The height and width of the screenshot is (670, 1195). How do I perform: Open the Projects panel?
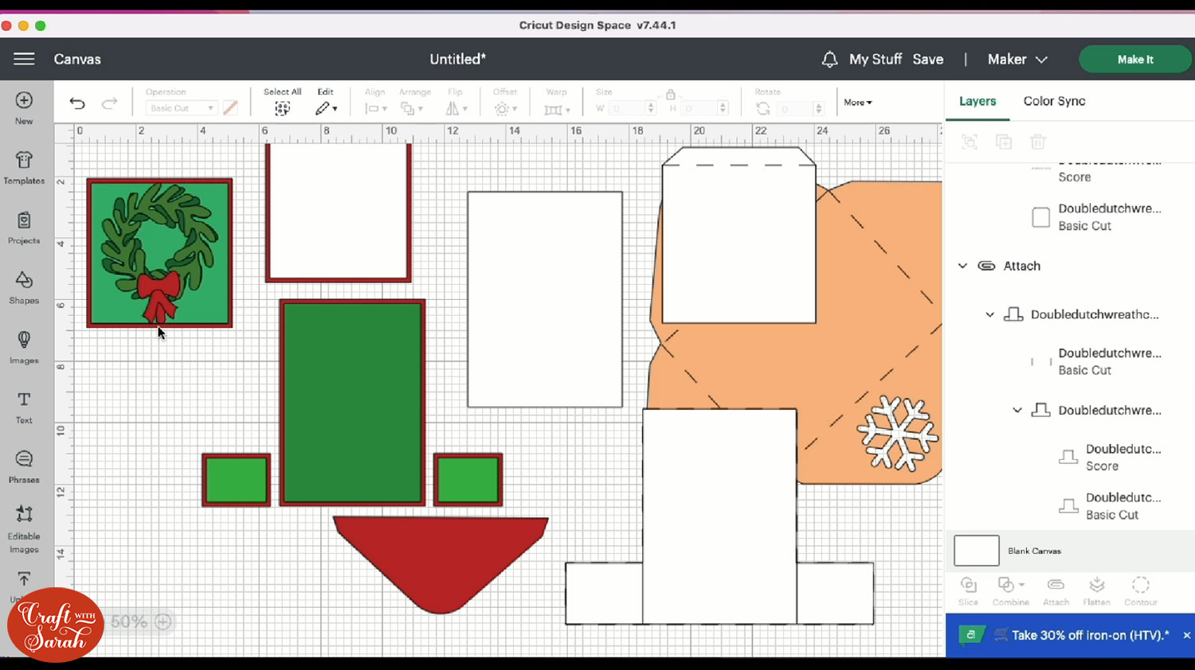(24, 228)
